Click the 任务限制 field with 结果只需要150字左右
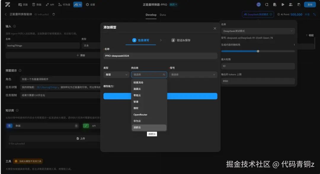 (60, 95)
